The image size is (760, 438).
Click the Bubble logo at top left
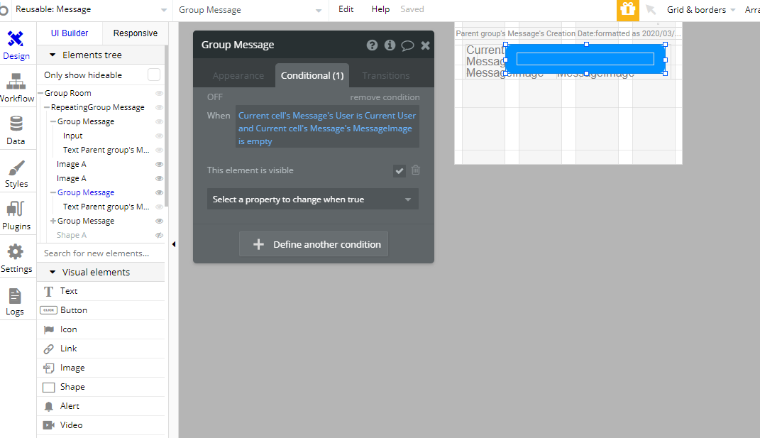4,10
